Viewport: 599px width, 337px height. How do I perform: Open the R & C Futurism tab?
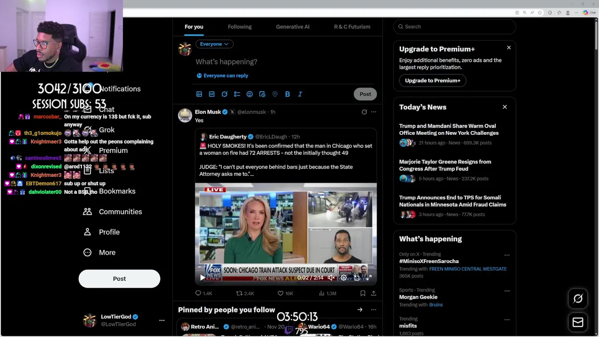352,27
